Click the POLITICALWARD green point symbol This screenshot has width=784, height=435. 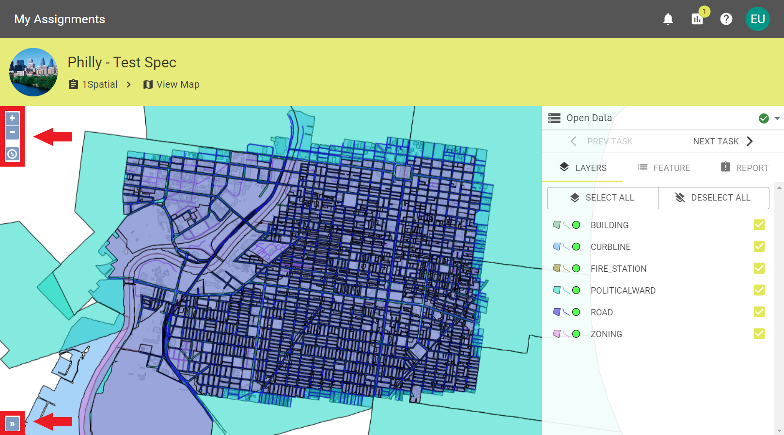tap(576, 290)
